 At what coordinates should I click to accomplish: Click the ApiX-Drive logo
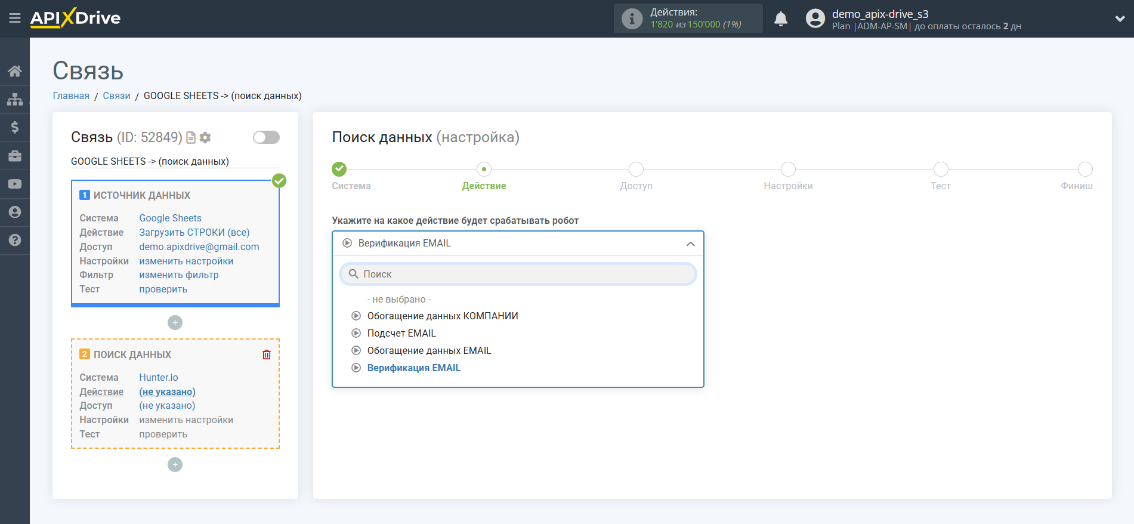75,18
